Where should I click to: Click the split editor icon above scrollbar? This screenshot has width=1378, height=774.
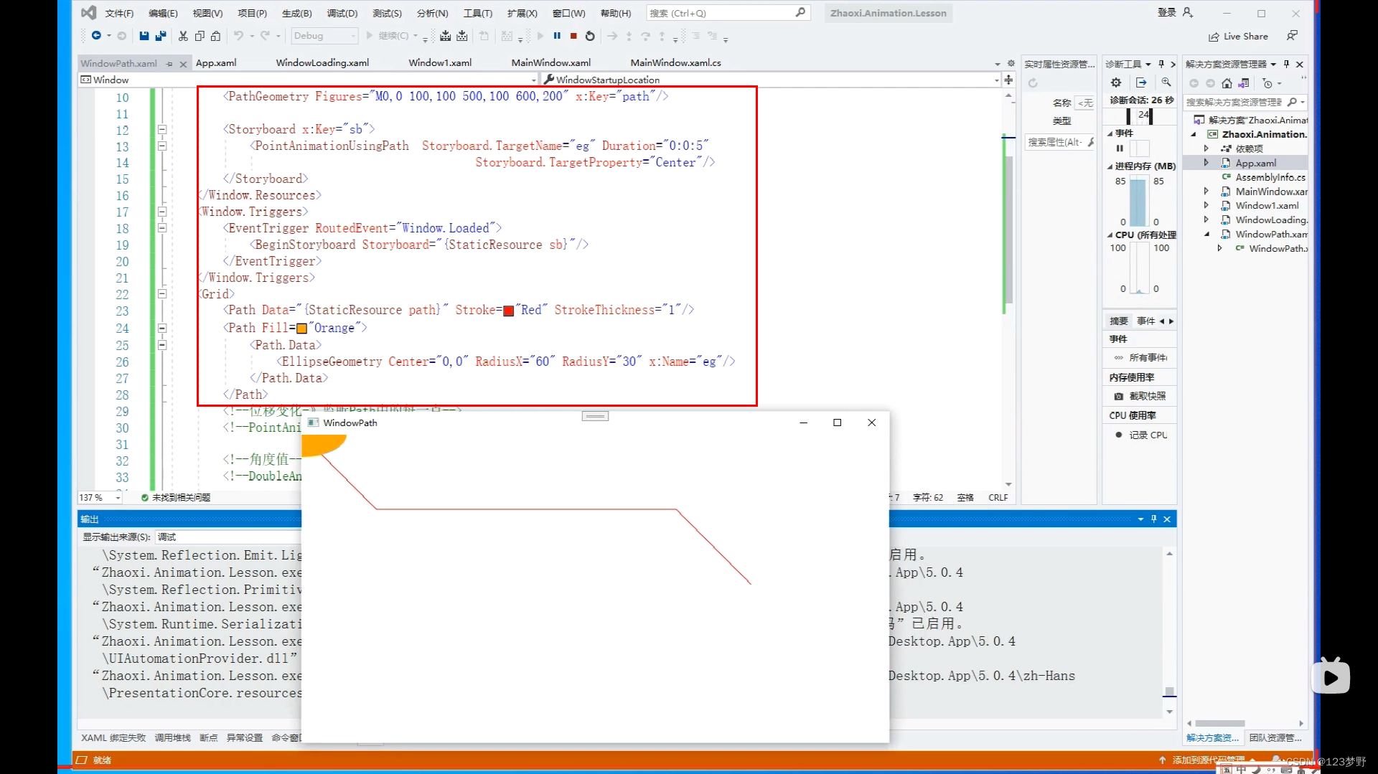[x=1008, y=80]
